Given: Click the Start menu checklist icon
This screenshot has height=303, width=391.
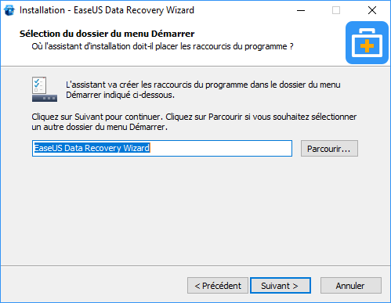Looking at the screenshot, I should coord(39,85).
